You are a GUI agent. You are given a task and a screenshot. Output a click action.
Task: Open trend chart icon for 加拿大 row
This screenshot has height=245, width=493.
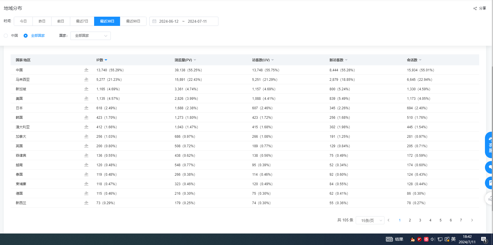tap(86, 136)
